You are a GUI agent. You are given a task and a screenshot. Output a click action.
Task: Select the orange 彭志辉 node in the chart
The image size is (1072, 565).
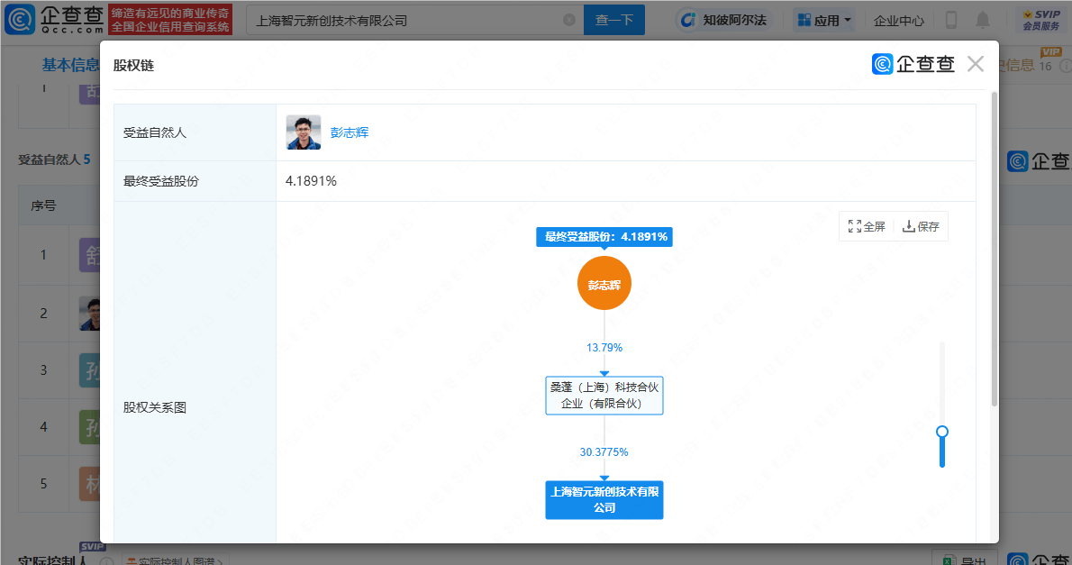point(604,283)
